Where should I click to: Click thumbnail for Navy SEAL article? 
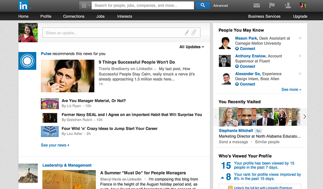(50, 118)
